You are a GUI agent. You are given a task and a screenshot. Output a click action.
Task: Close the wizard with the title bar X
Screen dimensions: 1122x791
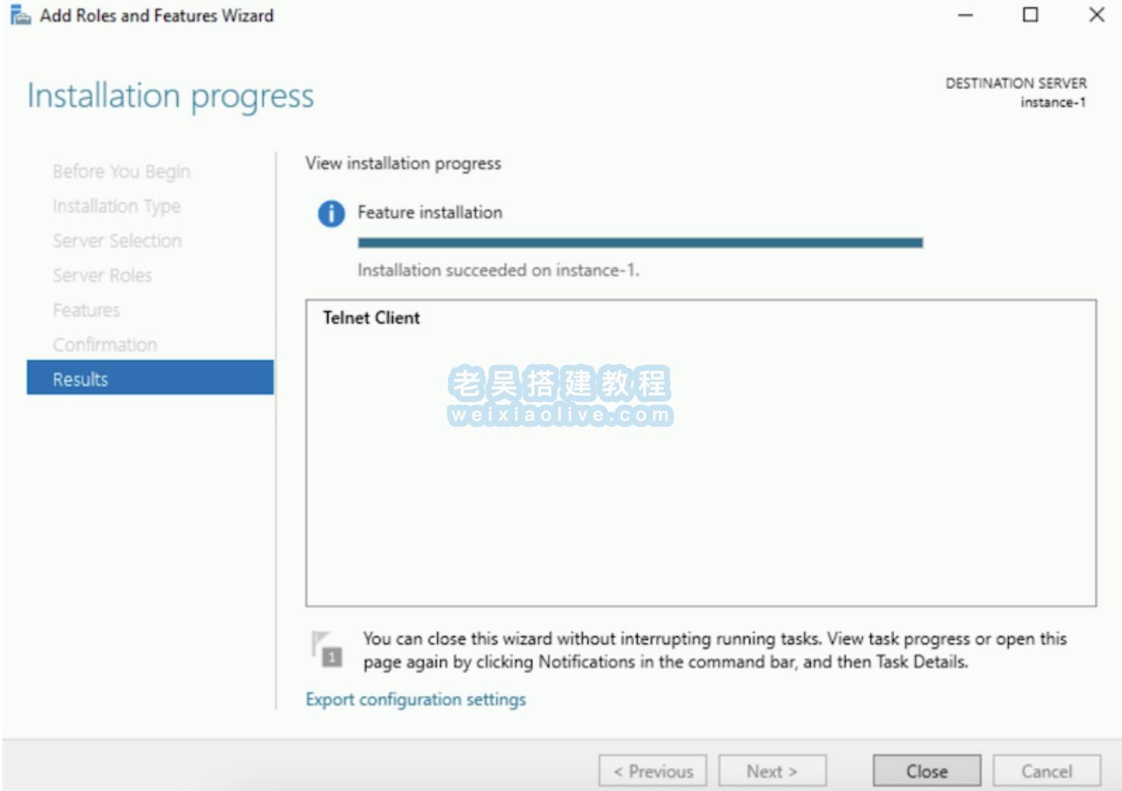pyautogui.click(x=1096, y=15)
